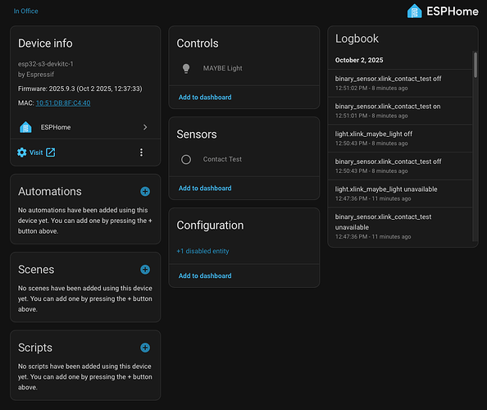Add a scene with the plus icon
This screenshot has height=410, width=487.
[x=145, y=269]
